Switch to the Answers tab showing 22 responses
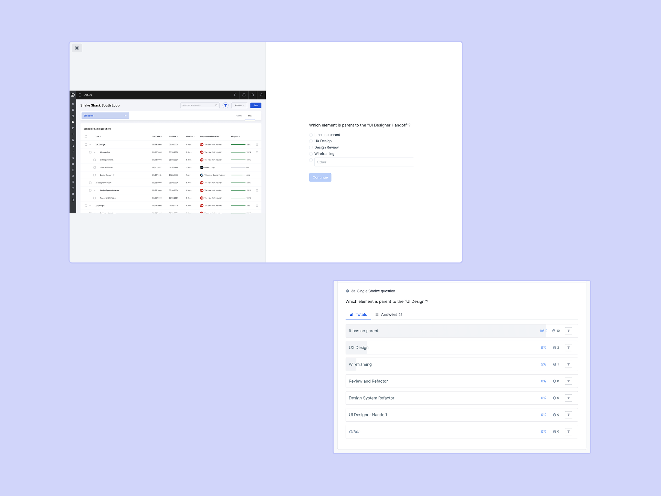Screen dimensions: 661x496 (x=389, y=314)
